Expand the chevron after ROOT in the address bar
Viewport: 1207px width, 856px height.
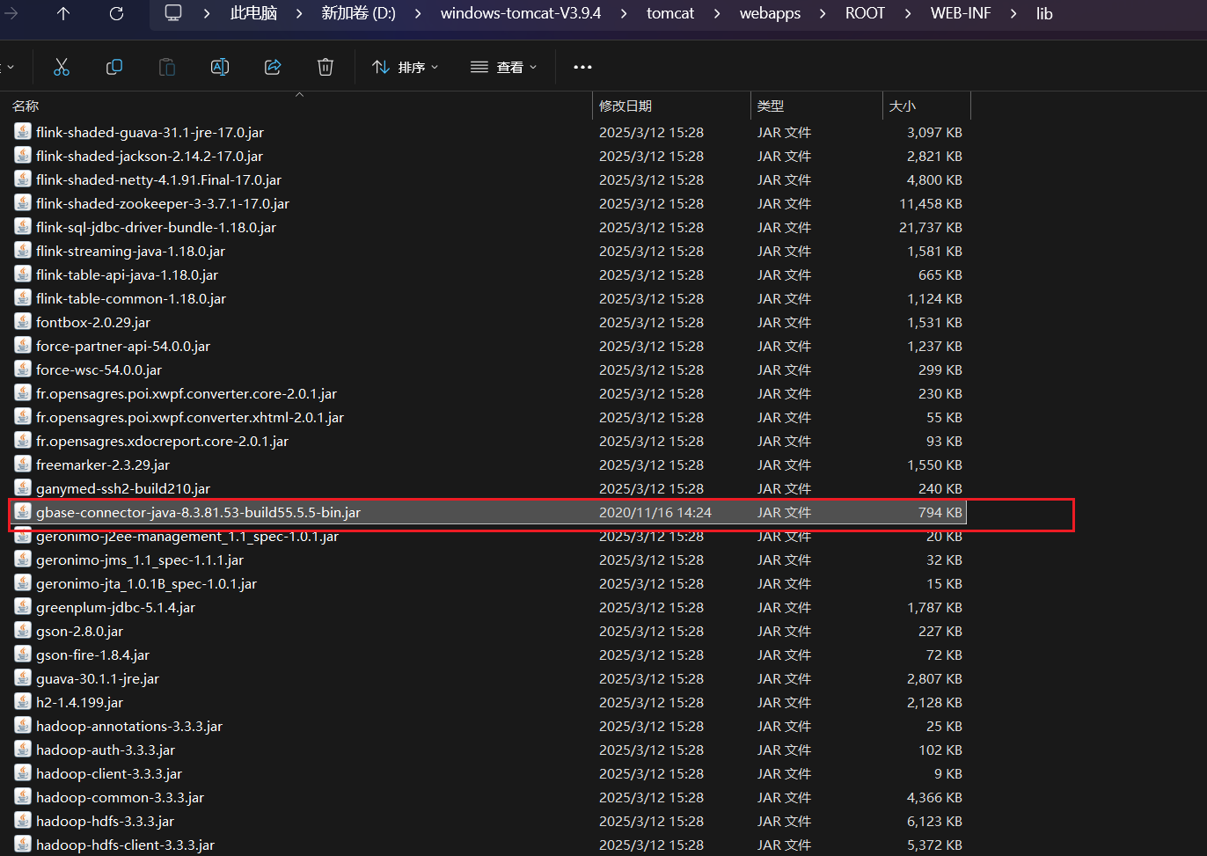pos(908,13)
